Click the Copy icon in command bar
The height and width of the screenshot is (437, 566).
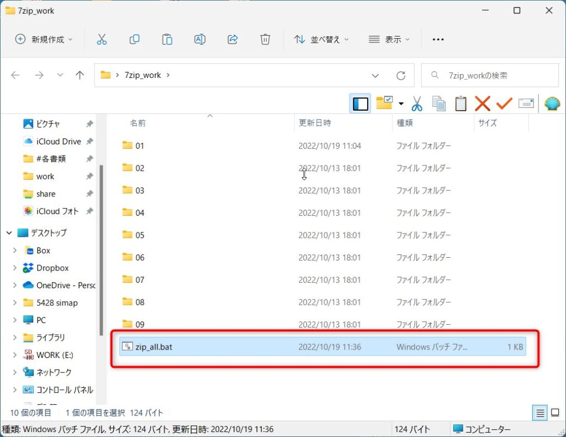pyautogui.click(x=134, y=39)
